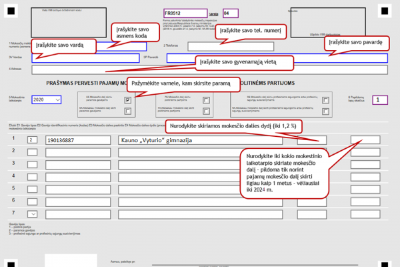Click the tax period end field in row 1

click(x=365, y=140)
